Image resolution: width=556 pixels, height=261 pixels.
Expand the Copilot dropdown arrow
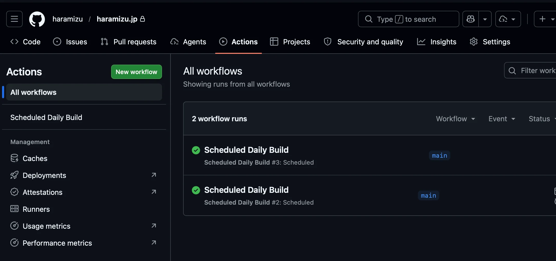[485, 19]
